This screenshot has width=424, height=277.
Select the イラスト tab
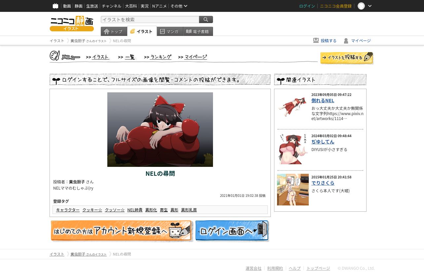142,31
